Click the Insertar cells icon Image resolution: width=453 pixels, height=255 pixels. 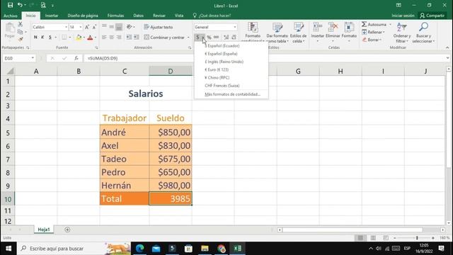(x=318, y=32)
